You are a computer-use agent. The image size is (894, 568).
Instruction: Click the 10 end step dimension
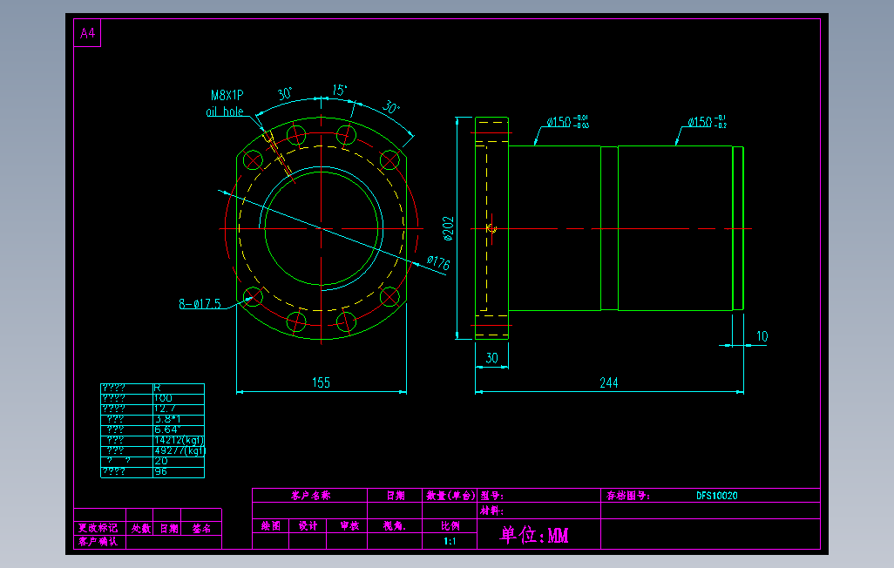coord(762,336)
